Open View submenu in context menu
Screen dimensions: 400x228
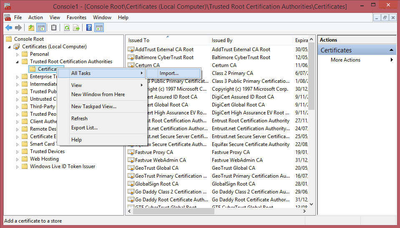pyautogui.click(x=102, y=85)
